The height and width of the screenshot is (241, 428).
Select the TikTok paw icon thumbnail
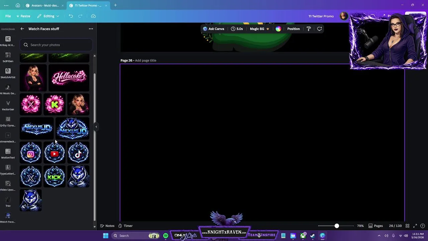[x=78, y=153]
